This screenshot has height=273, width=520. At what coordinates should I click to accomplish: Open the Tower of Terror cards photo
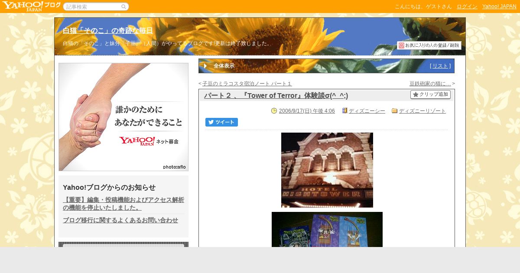tap(327, 229)
